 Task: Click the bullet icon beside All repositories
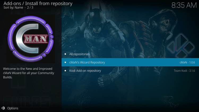(66, 54)
